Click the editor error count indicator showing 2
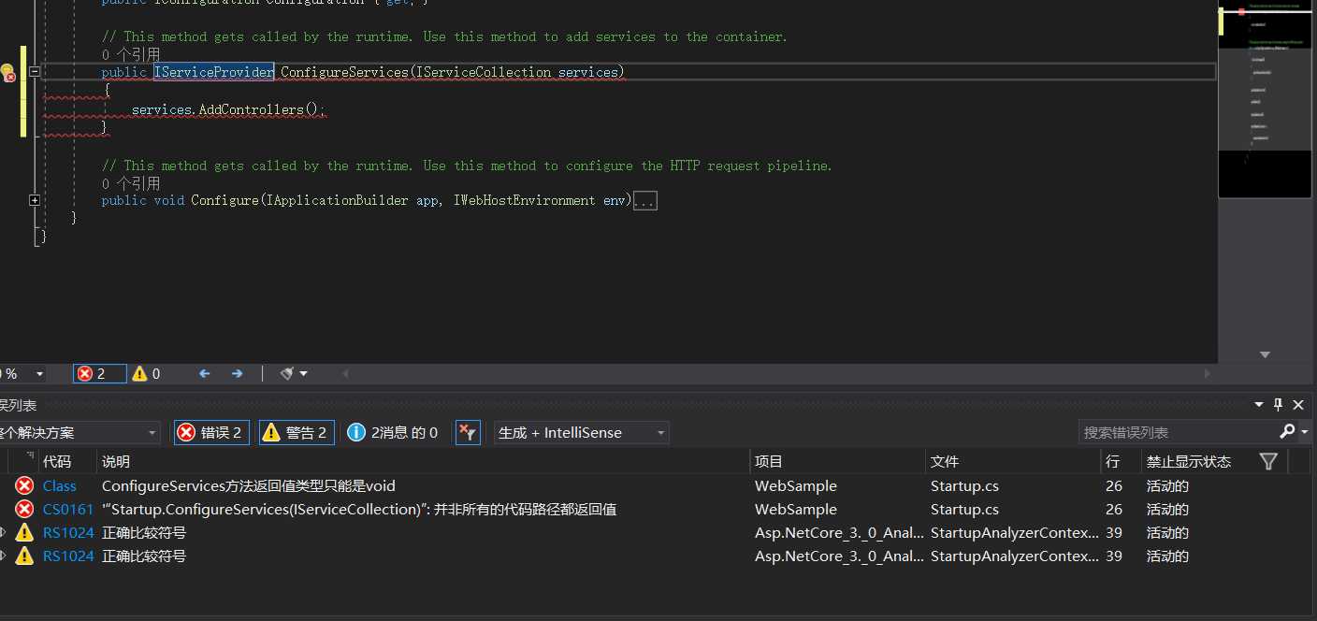 (x=99, y=373)
